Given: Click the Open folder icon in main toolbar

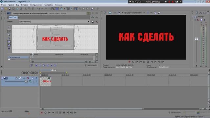Looking at the screenshot, I should point(6,9).
